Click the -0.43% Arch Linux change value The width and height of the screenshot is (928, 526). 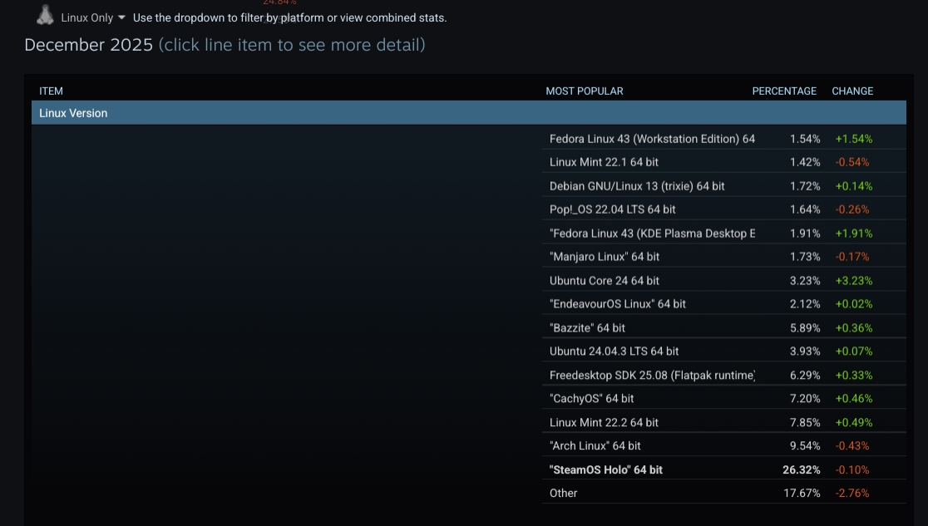(x=852, y=446)
